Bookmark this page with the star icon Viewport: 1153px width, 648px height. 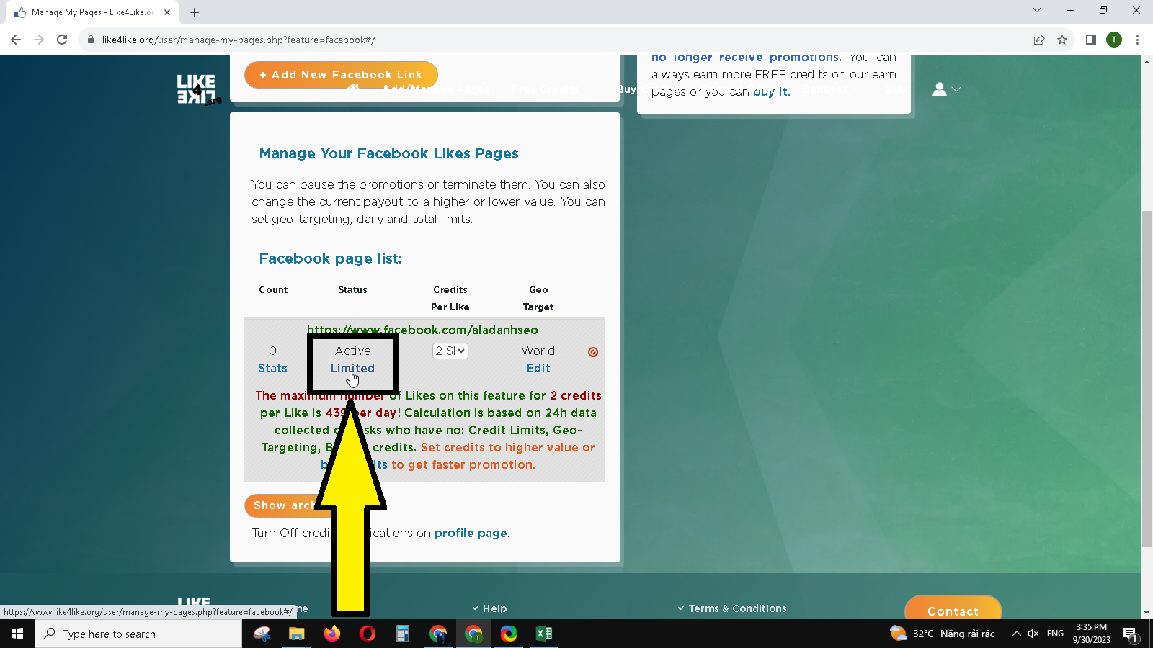[1062, 40]
